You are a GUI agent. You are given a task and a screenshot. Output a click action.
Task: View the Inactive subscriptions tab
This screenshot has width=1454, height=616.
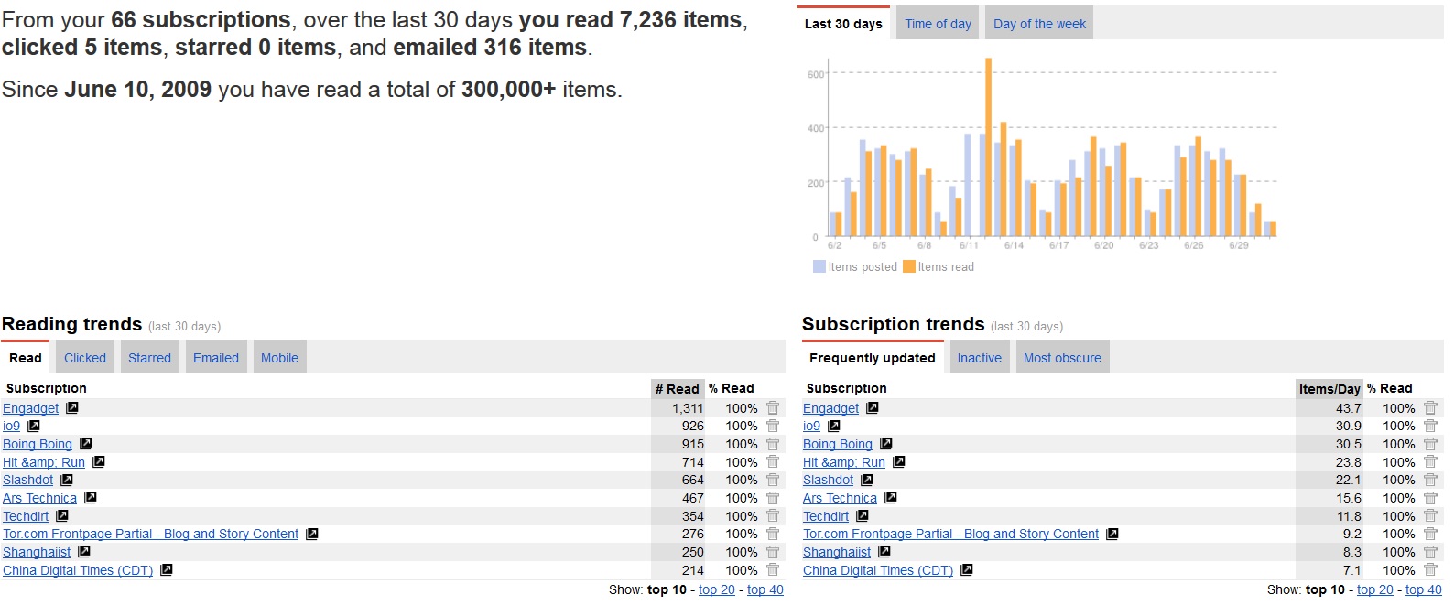[980, 358]
